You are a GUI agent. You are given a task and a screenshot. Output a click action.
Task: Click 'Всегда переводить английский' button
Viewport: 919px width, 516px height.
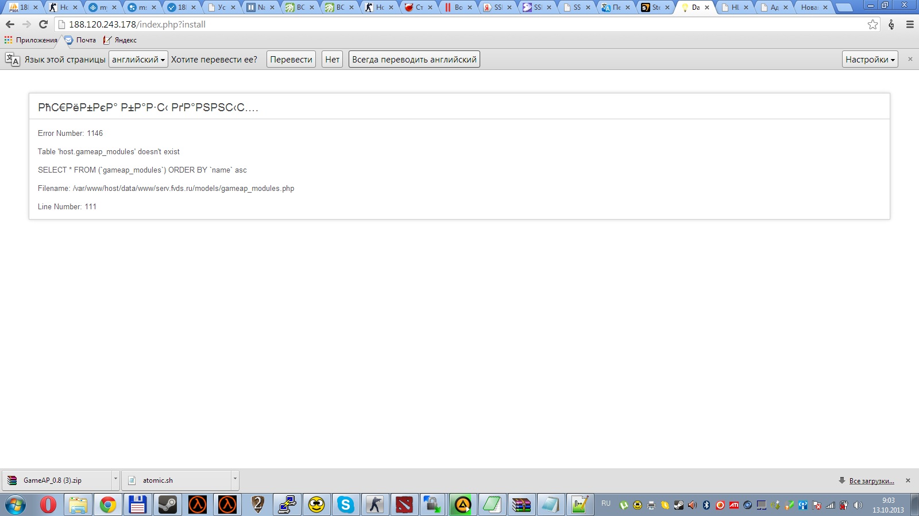(414, 60)
